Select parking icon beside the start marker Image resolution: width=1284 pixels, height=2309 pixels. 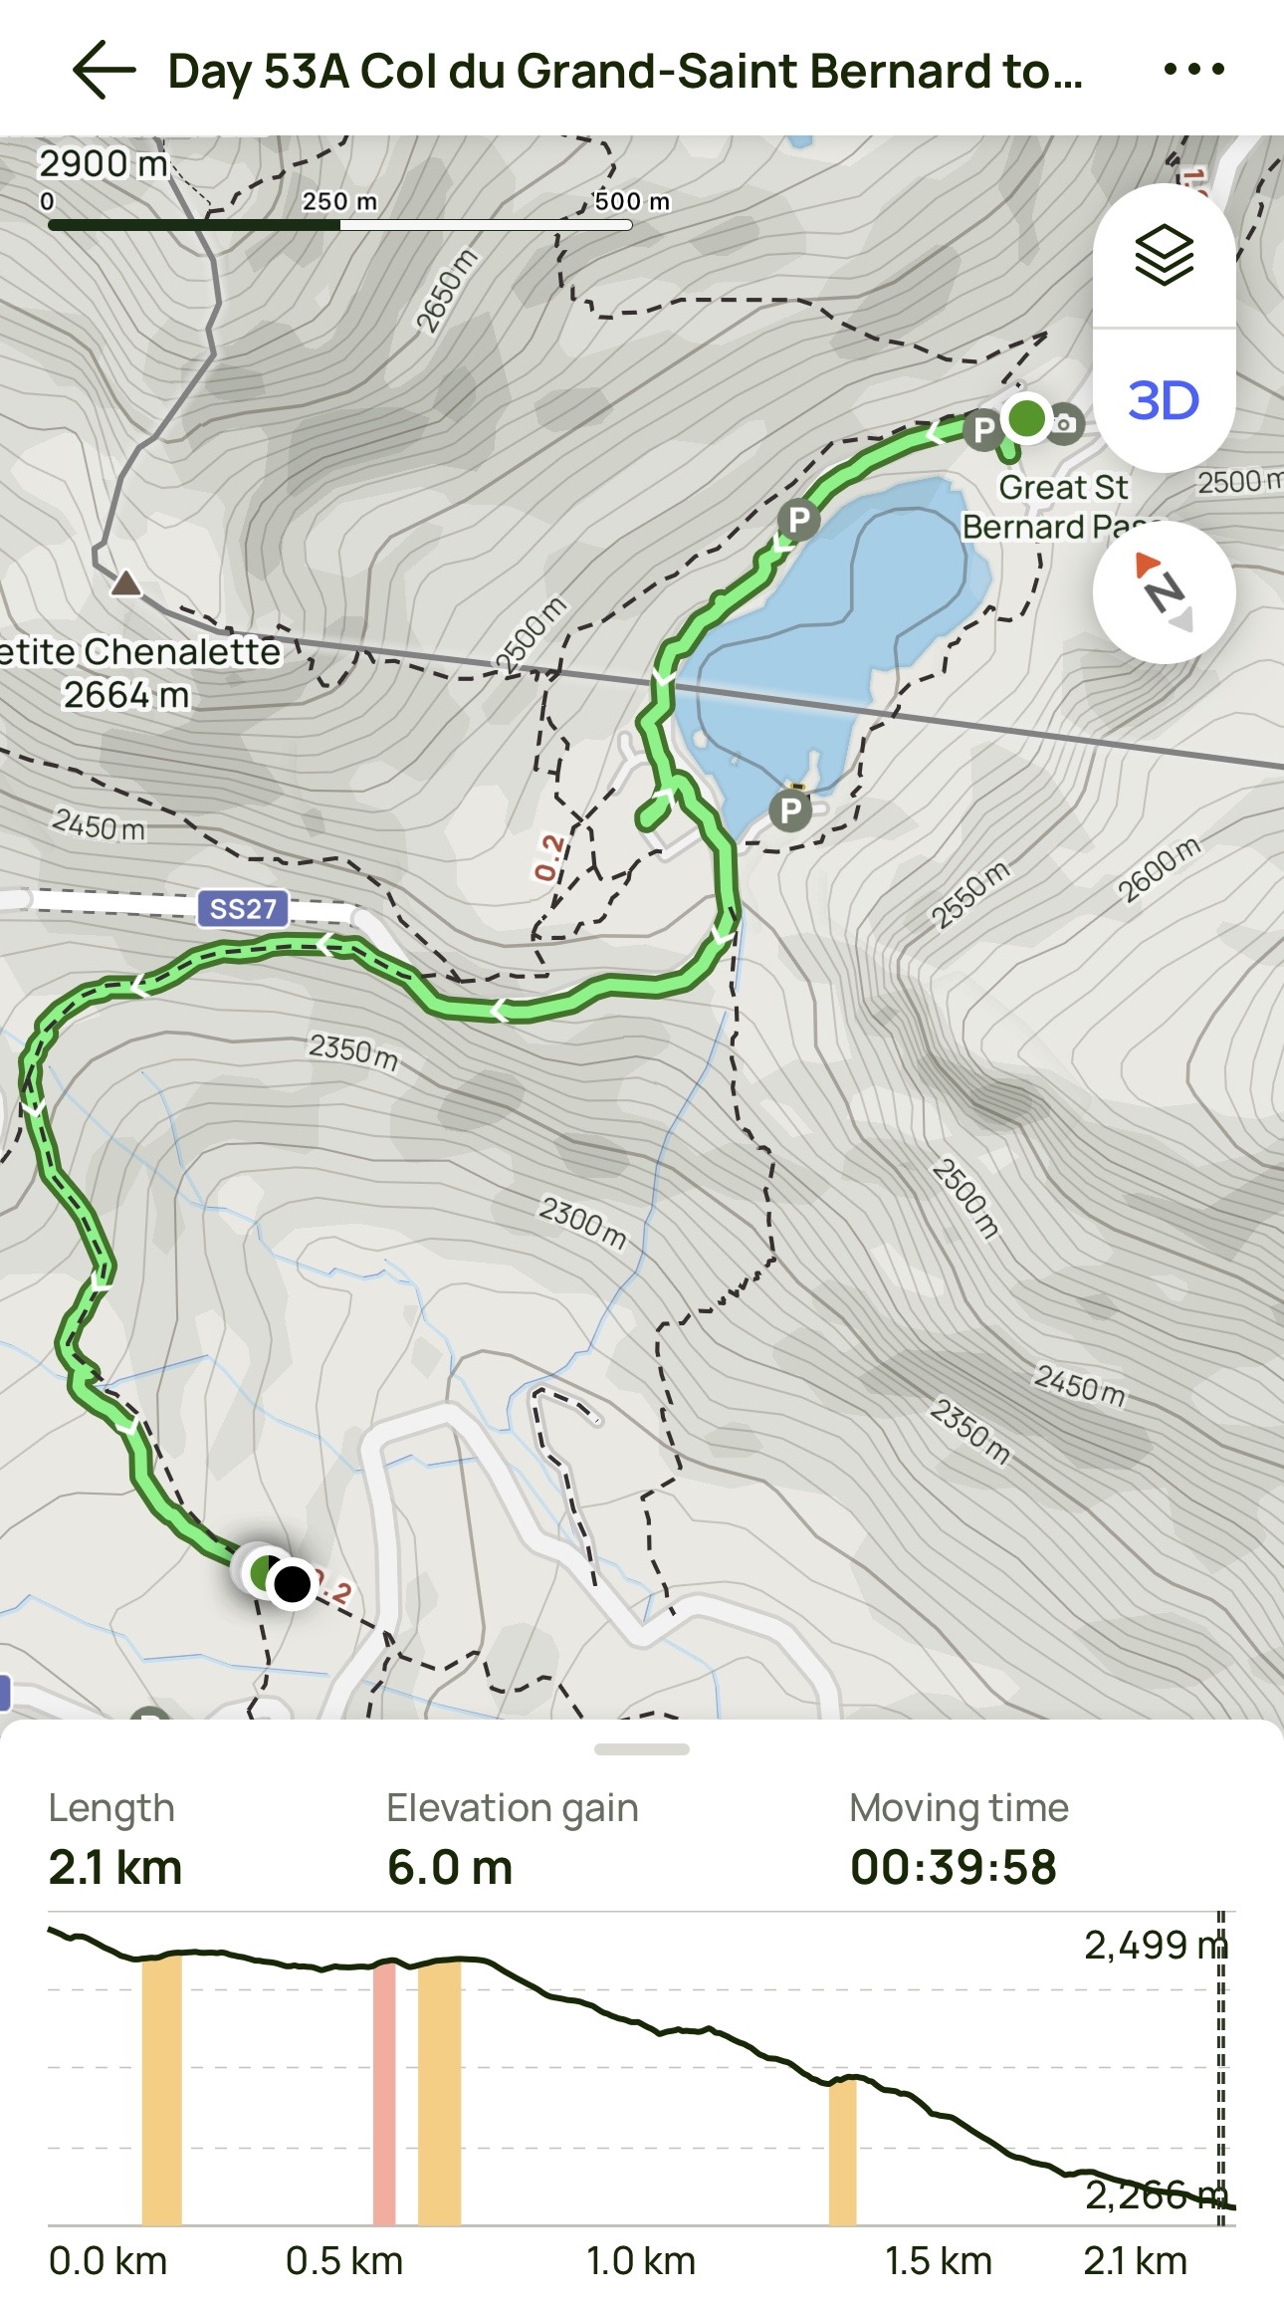pos(983,430)
